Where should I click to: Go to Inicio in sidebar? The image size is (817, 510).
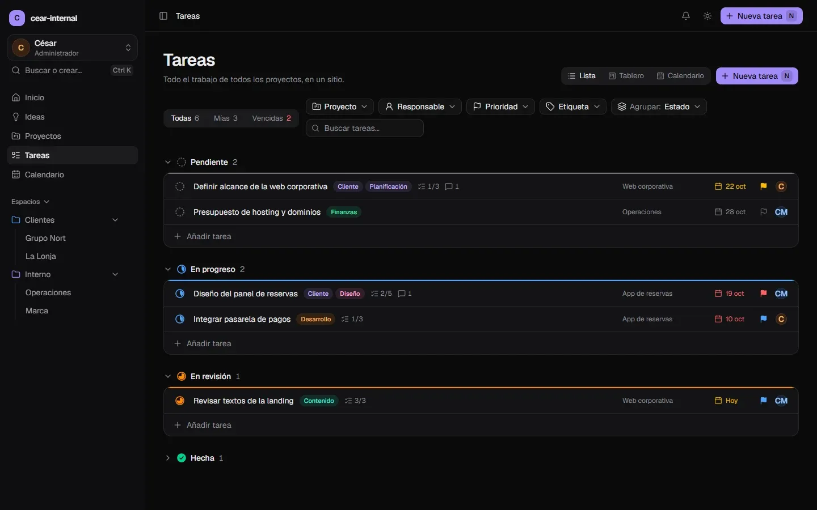click(72, 97)
